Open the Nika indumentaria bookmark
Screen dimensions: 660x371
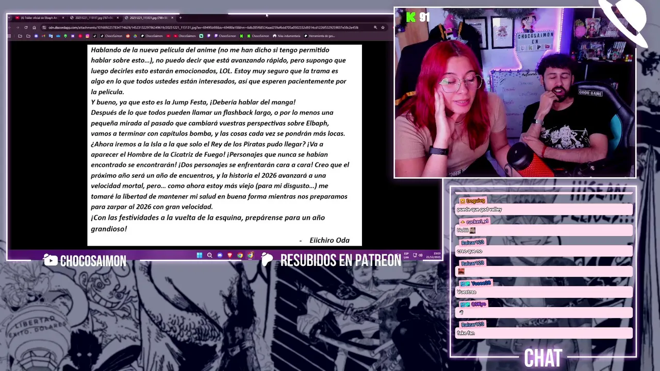click(286, 36)
